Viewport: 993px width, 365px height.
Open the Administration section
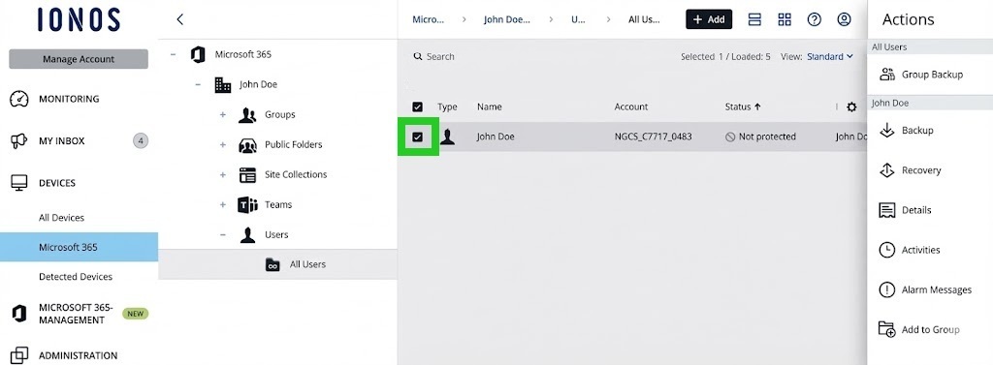pyautogui.click(x=78, y=355)
